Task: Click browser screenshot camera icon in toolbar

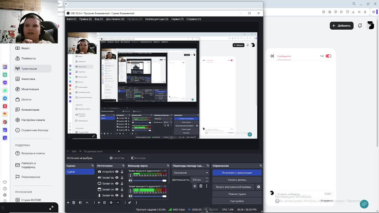Action: tap(330, 12)
